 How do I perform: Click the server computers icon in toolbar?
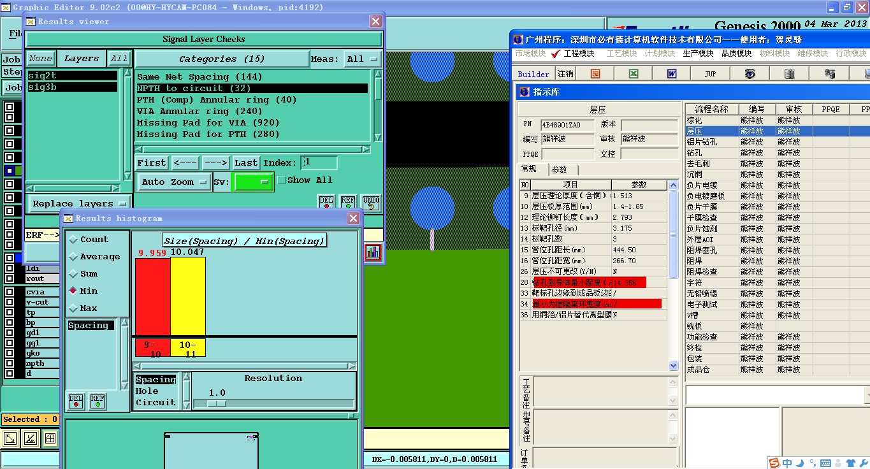[x=829, y=74]
